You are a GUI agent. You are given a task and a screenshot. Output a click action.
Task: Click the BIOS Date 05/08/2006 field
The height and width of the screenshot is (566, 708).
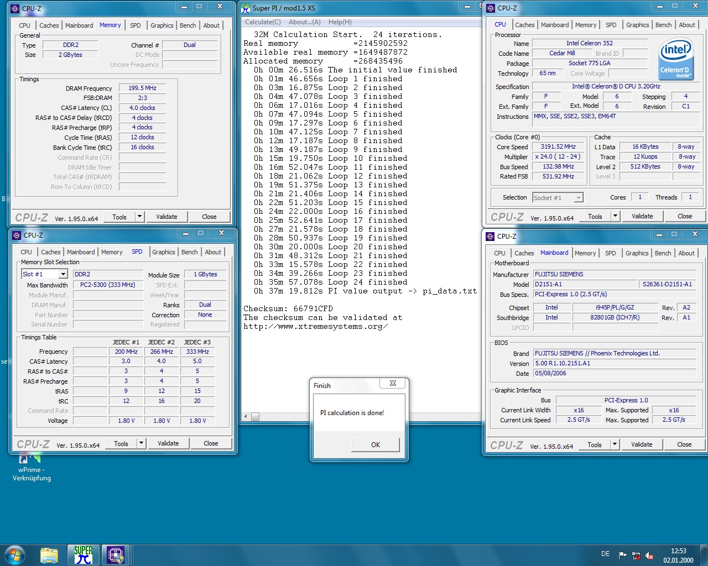pyautogui.click(x=615, y=374)
